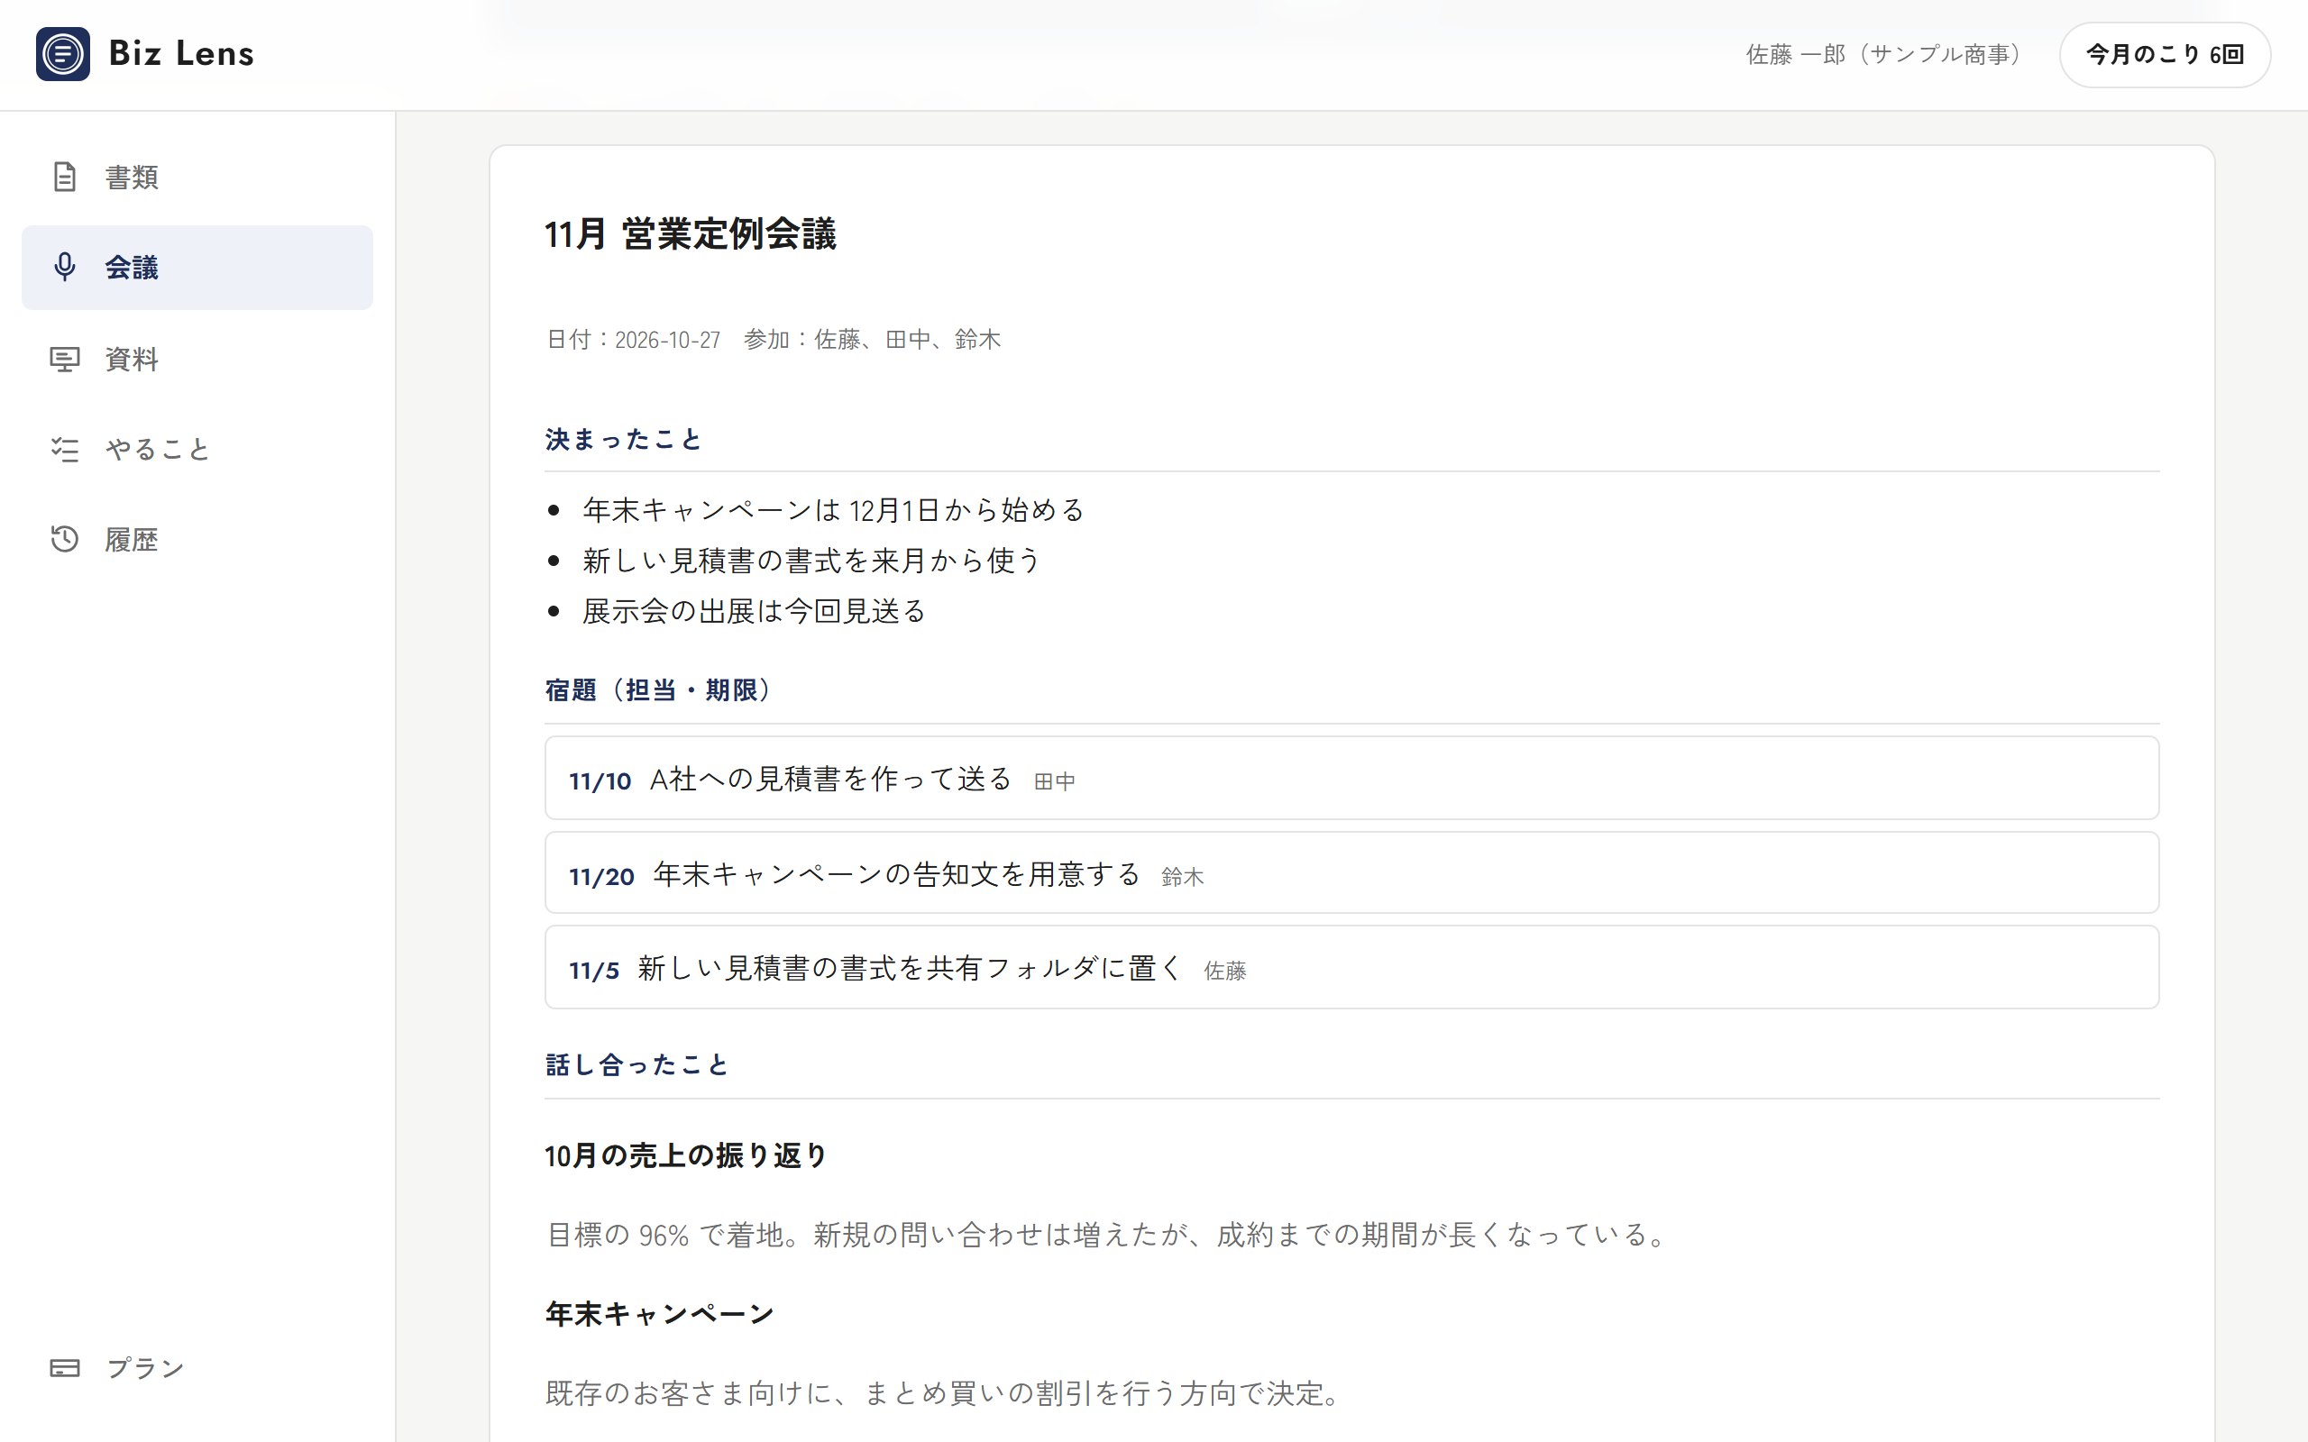Screen dimensions: 2308x1442
Task: Click the paragraph starting 既存のお客さま向けに
Action: point(944,1393)
